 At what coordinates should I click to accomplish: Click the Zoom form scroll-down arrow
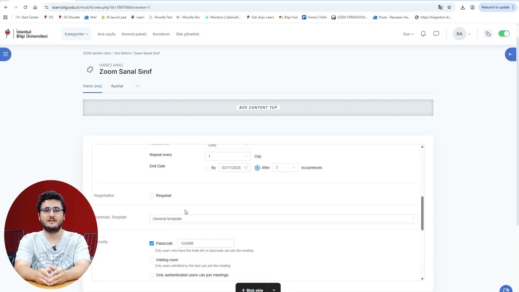click(422, 279)
